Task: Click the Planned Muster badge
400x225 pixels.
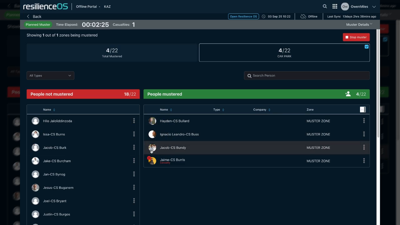Action: tap(38, 24)
